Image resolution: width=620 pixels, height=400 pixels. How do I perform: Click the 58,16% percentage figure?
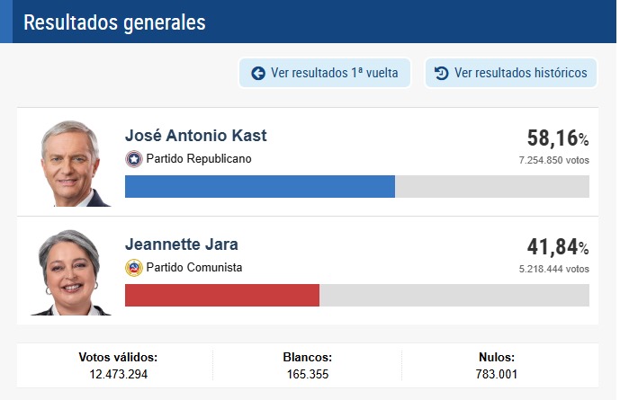(x=557, y=138)
